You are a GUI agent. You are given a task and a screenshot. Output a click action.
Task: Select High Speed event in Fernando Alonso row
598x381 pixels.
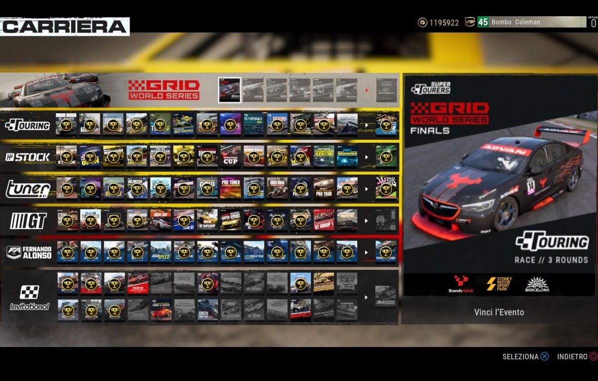(x=160, y=252)
